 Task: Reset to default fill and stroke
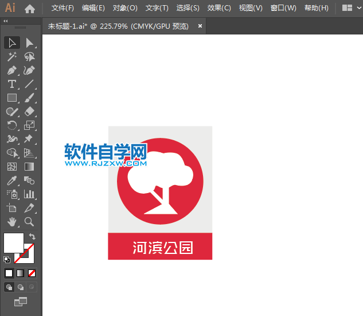(x=7, y=260)
